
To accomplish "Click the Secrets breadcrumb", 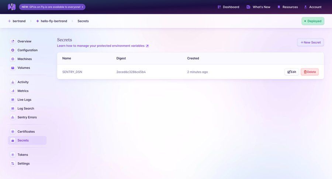I will (x=83, y=21).
